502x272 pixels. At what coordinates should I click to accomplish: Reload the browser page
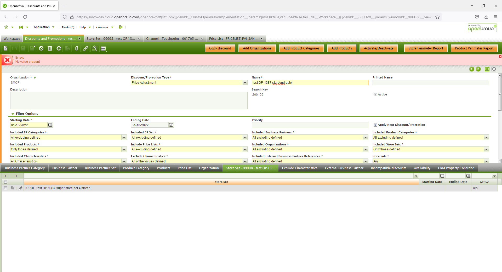(25, 17)
